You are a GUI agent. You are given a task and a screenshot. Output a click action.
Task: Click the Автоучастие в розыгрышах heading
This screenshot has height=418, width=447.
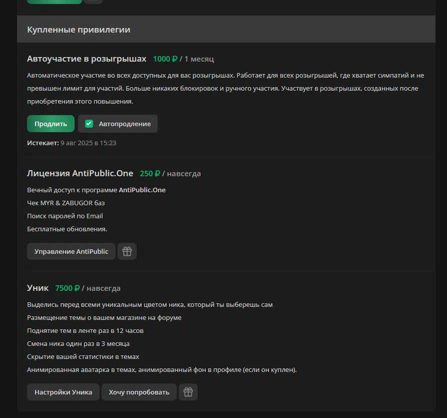pyautogui.click(x=87, y=59)
